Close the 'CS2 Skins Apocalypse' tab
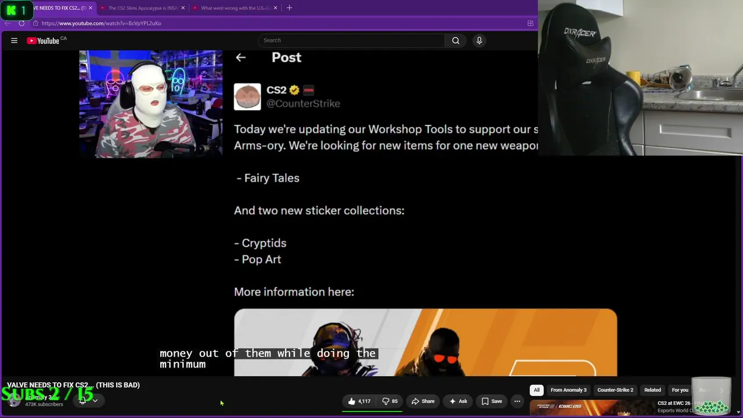Viewport: 743px width, 418px height. (183, 8)
